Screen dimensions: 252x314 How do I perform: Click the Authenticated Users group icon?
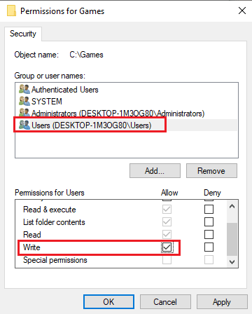click(x=24, y=89)
